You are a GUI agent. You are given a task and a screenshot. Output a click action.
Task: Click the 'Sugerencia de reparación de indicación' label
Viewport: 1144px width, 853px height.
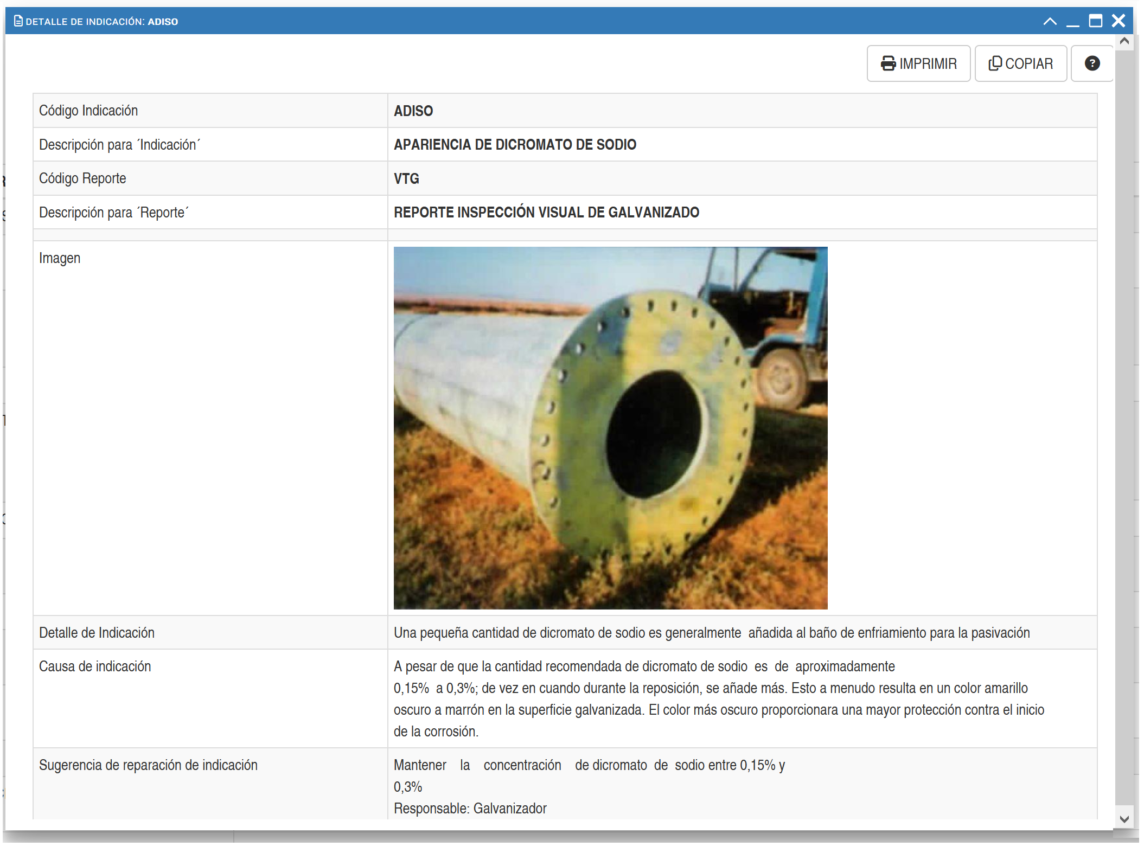(x=148, y=765)
